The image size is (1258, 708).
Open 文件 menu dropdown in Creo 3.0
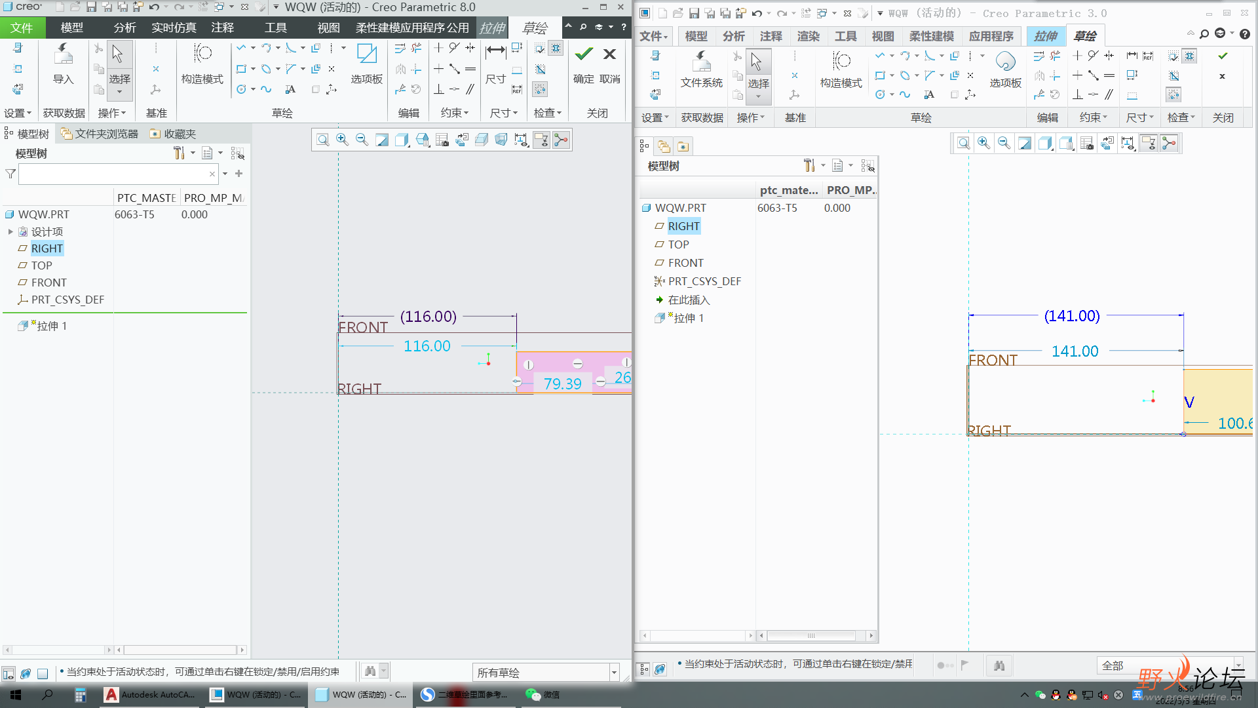[653, 36]
